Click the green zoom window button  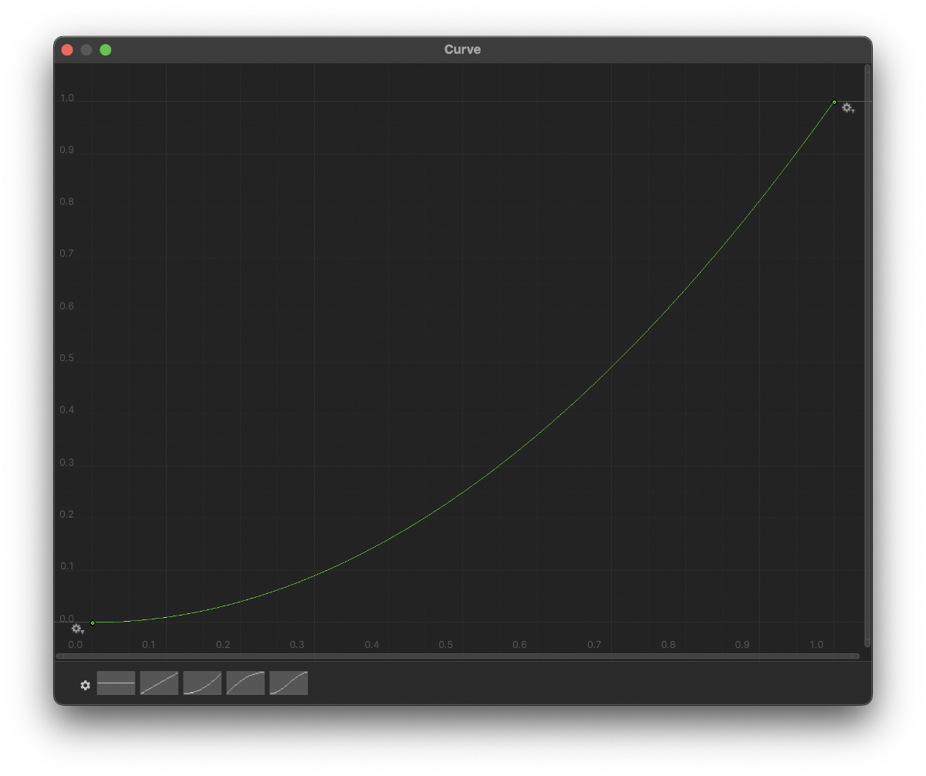click(x=106, y=50)
